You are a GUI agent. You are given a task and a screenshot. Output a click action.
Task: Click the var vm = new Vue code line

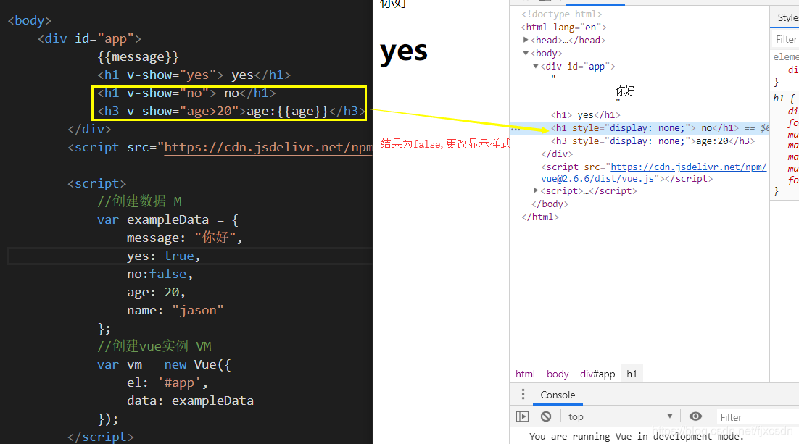[164, 364]
